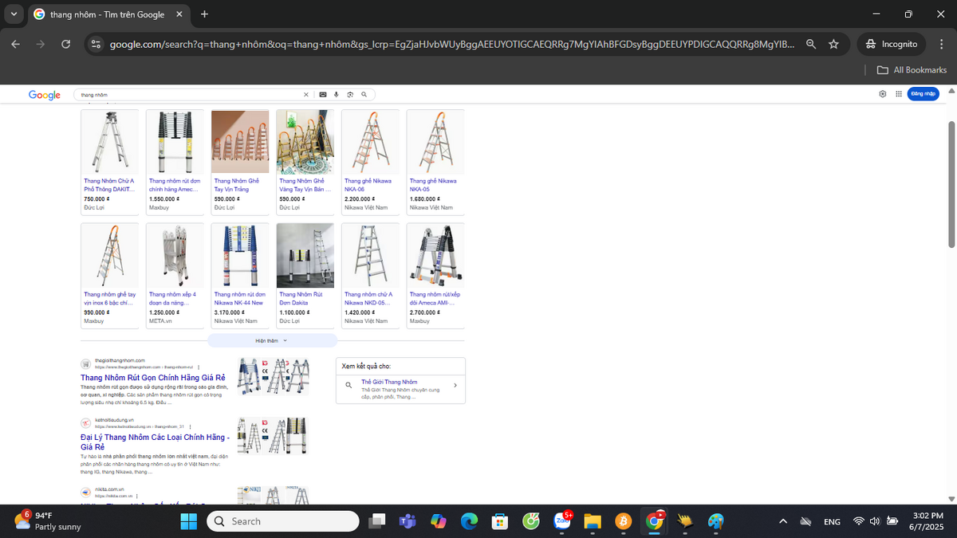Open "Thang Nhôm Rút Gọn Chính Hãng Giá Rẻ" link
957x538 pixels.
153,378
